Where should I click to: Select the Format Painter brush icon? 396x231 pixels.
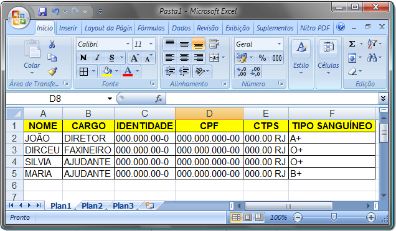(x=52, y=71)
